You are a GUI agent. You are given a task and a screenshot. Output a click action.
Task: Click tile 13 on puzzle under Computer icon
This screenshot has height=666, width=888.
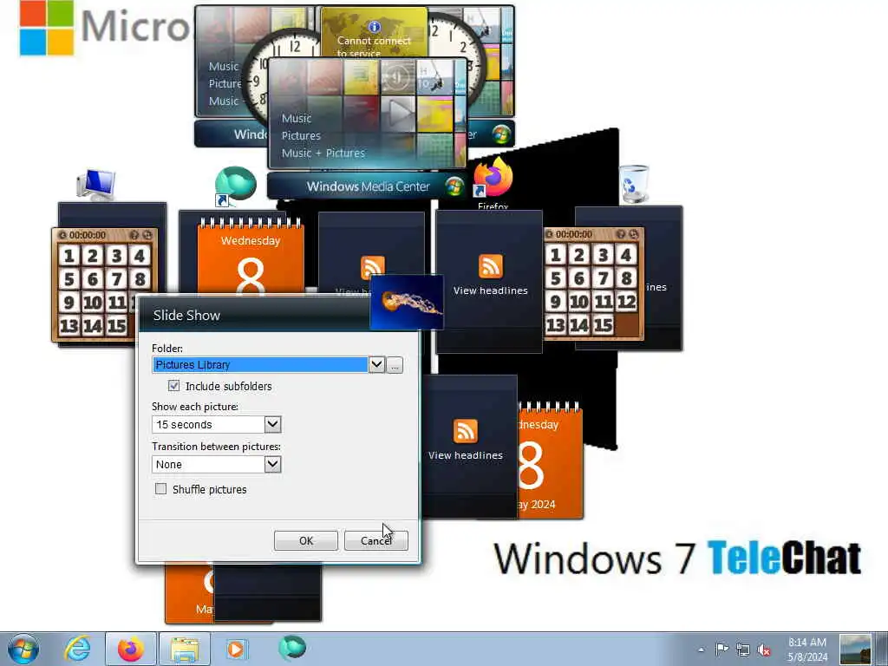pyautogui.click(x=69, y=326)
